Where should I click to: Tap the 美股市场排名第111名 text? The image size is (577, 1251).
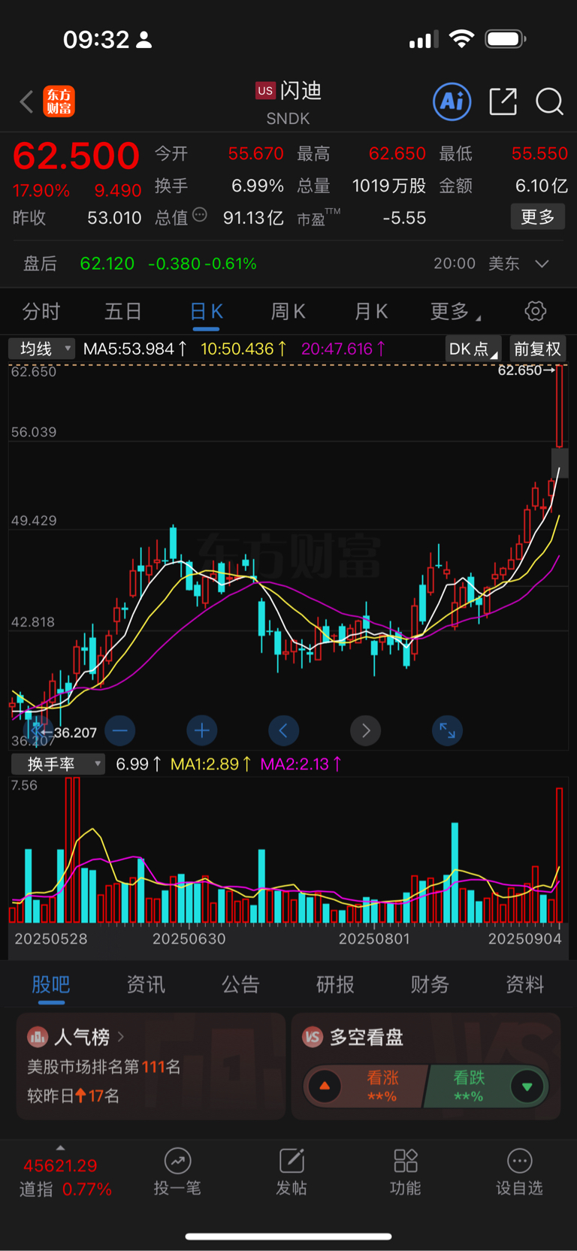tap(104, 1067)
